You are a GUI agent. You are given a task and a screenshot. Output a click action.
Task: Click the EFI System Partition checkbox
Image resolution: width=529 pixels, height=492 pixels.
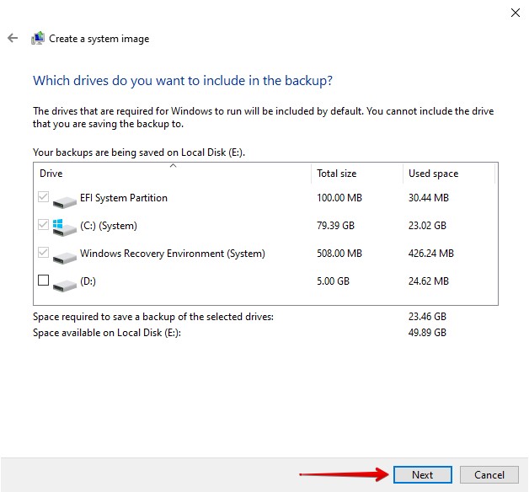pyautogui.click(x=44, y=197)
